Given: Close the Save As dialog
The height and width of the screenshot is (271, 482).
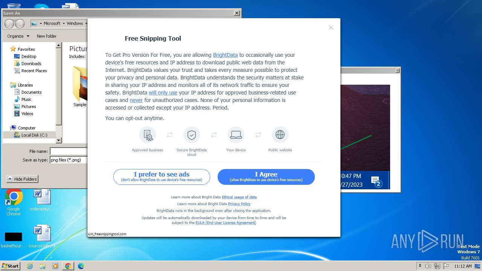Looking at the screenshot, I should [x=237, y=13].
